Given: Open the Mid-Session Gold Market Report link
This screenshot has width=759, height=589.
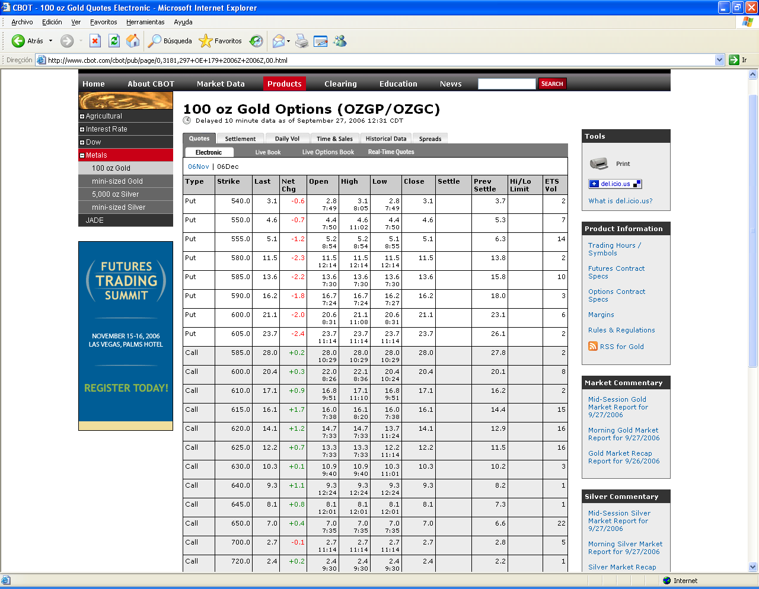Looking at the screenshot, I should click(618, 407).
